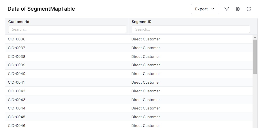Click the Export dropdown chevron arrow

(213, 9)
